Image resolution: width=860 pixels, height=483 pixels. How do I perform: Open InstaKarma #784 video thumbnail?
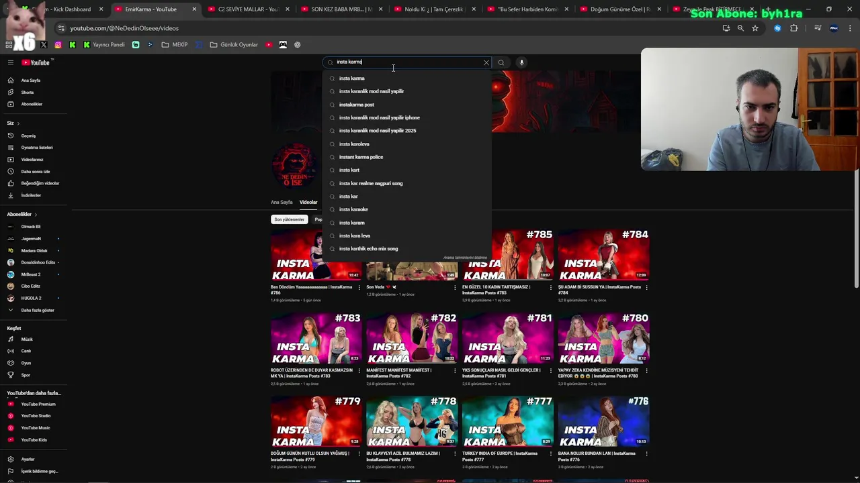(x=603, y=255)
